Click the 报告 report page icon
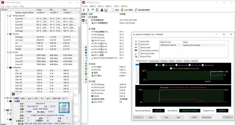The height and width of the screenshot is (125, 235). pos(113,10)
